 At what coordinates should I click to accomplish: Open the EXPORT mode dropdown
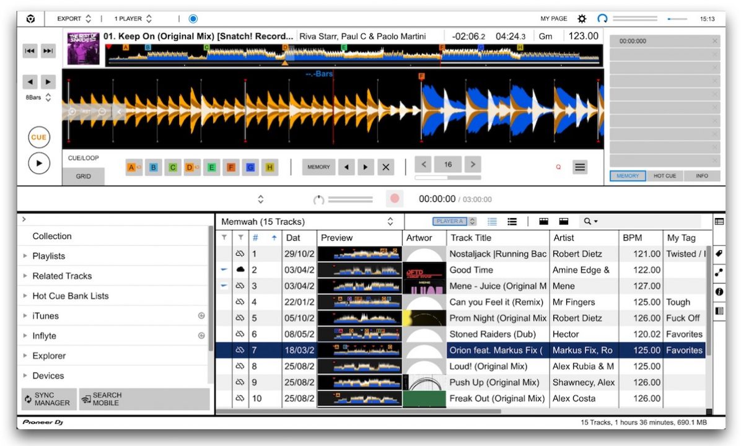[x=74, y=19]
